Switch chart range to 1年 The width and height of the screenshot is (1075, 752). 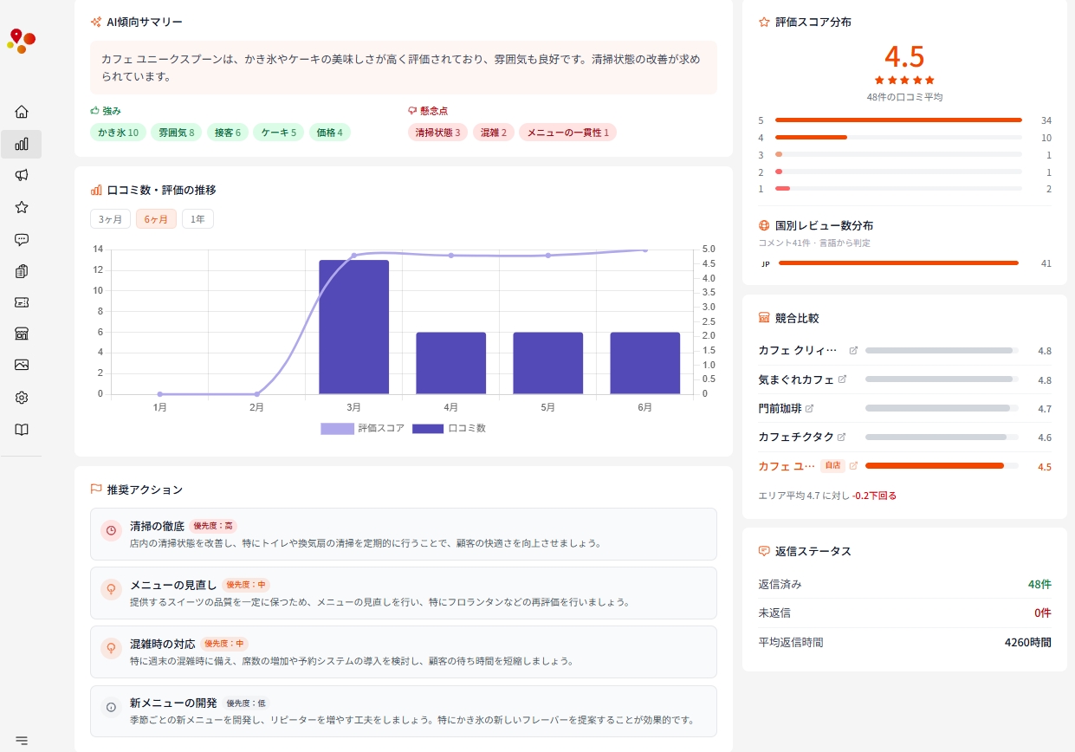[198, 219]
